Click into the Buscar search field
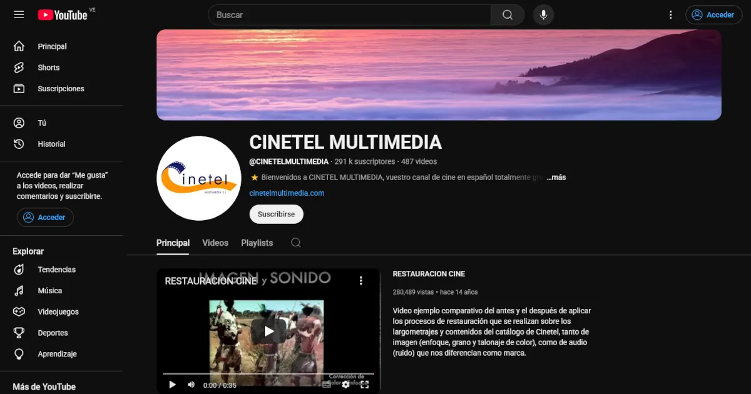The height and width of the screenshot is (394, 751). click(350, 15)
